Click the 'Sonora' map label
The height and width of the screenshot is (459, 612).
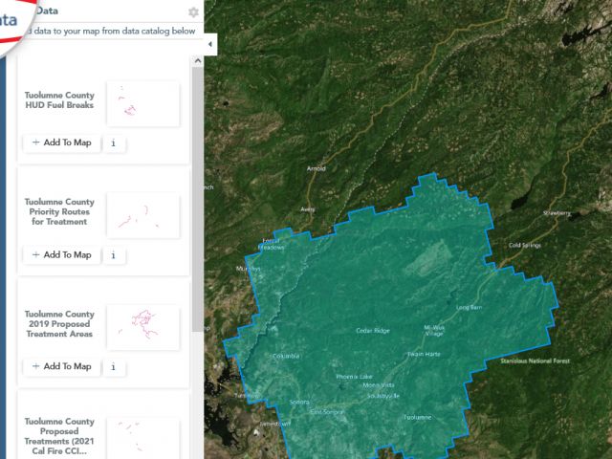point(299,402)
